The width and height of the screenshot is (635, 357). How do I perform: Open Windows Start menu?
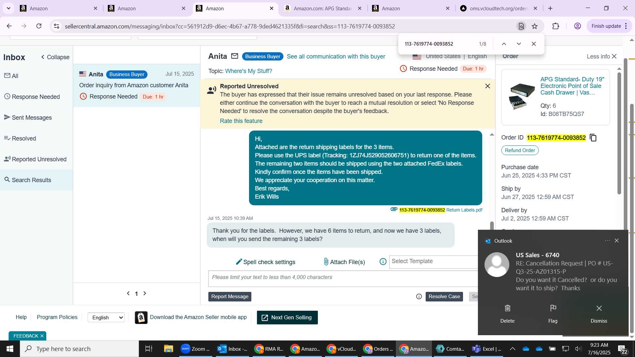tap(10, 349)
